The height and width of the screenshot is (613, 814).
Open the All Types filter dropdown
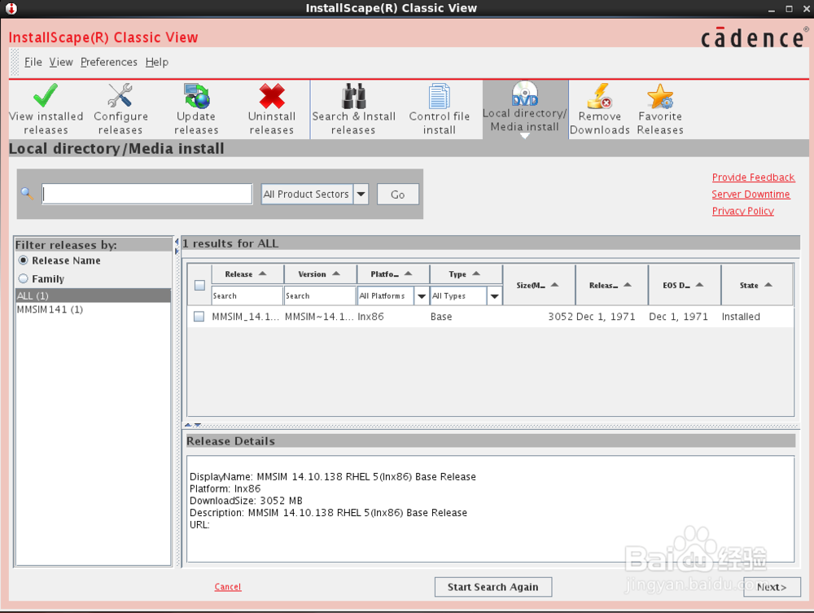(495, 296)
